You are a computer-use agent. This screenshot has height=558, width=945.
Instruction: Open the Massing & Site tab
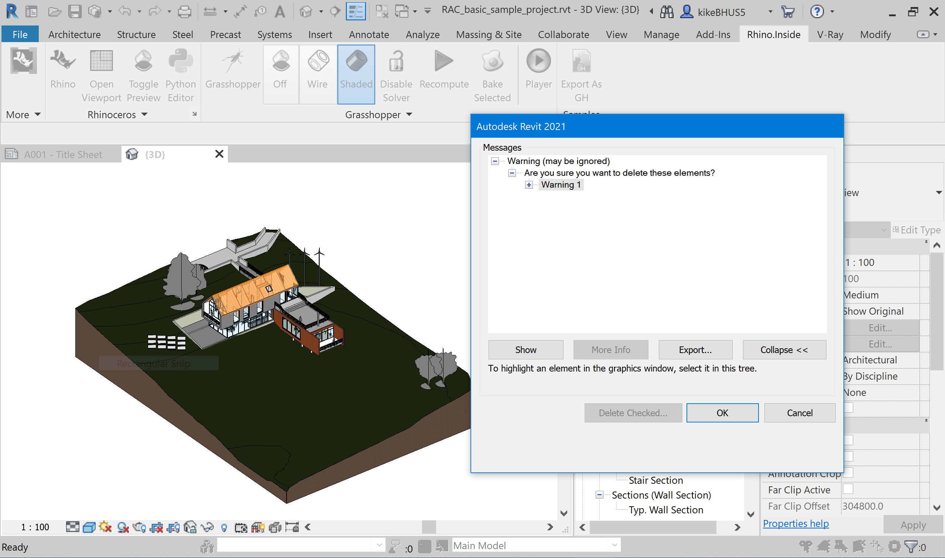tap(488, 34)
